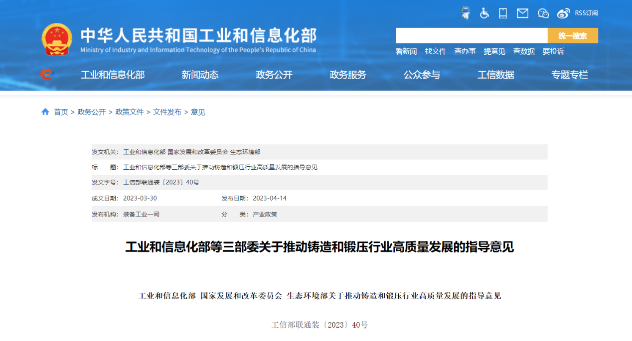Click the 统一搜索 button
The height and width of the screenshot is (341, 632).
(573, 36)
